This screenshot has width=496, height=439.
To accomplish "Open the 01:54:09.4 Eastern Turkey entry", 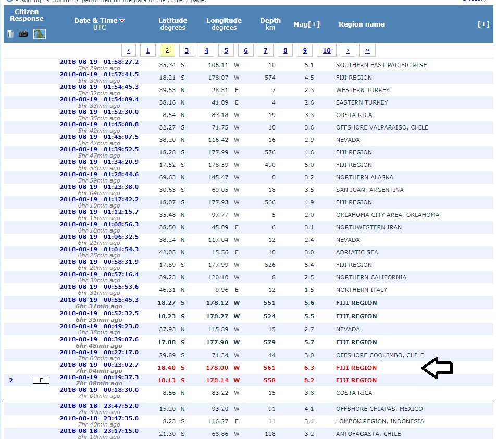I will pyautogui.click(x=99, y=99).
